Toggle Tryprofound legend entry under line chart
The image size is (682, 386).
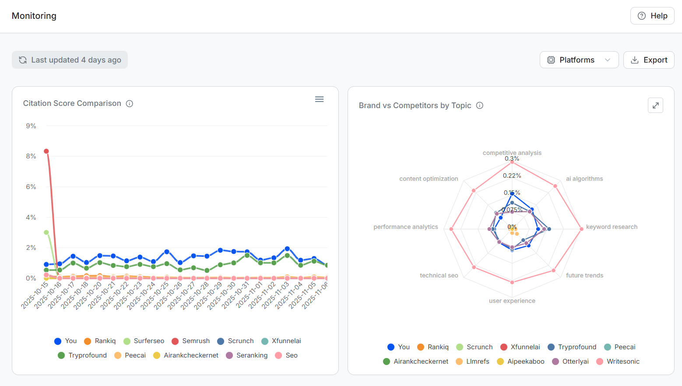82,355
